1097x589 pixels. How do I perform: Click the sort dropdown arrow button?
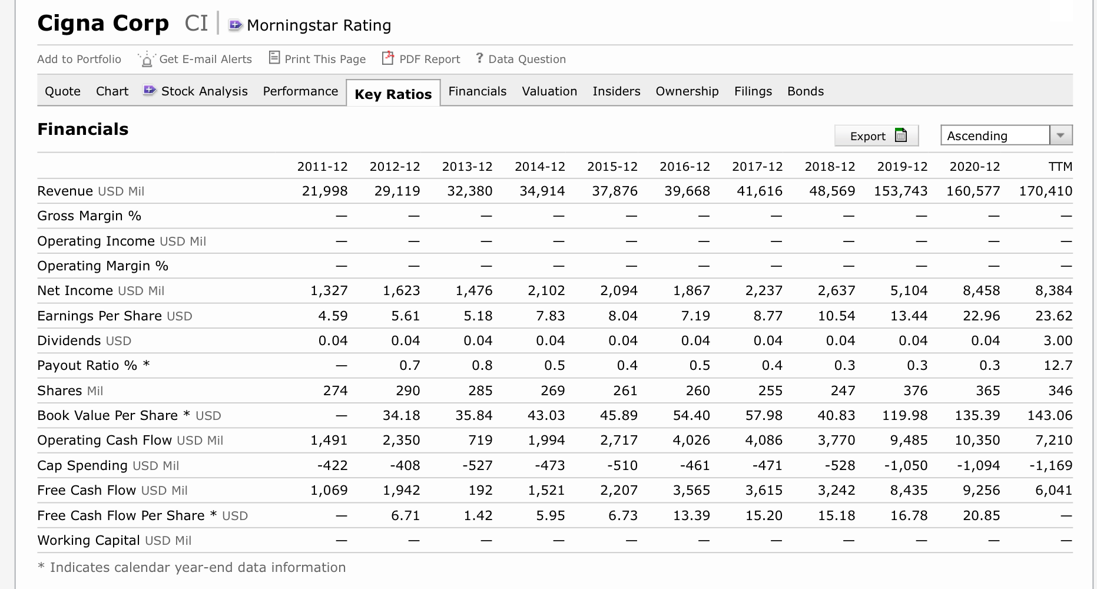coord(1060,135)
